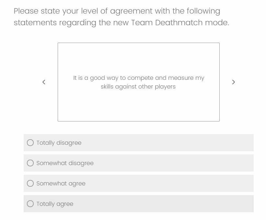Viewport: 266px width, 220px height.
Task: Click the statement card about competing with players
Action: (139, 82)
